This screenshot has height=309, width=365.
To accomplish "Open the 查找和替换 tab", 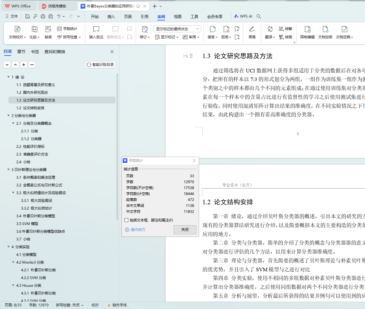I will point(55,52).
